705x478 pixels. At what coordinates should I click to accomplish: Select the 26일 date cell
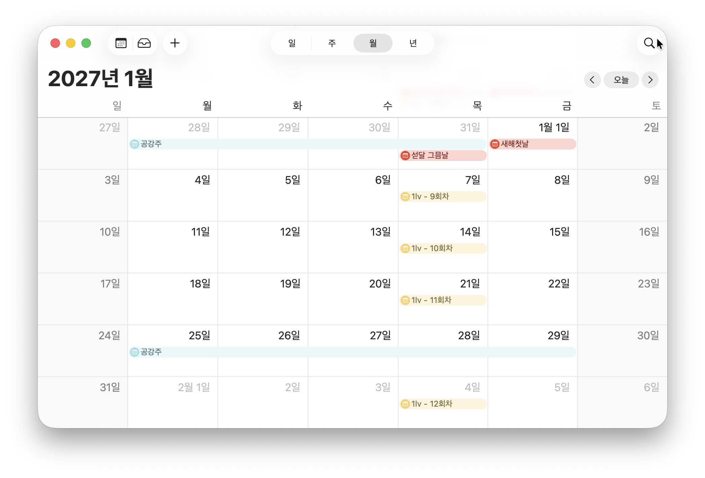[x=263, y=351]
